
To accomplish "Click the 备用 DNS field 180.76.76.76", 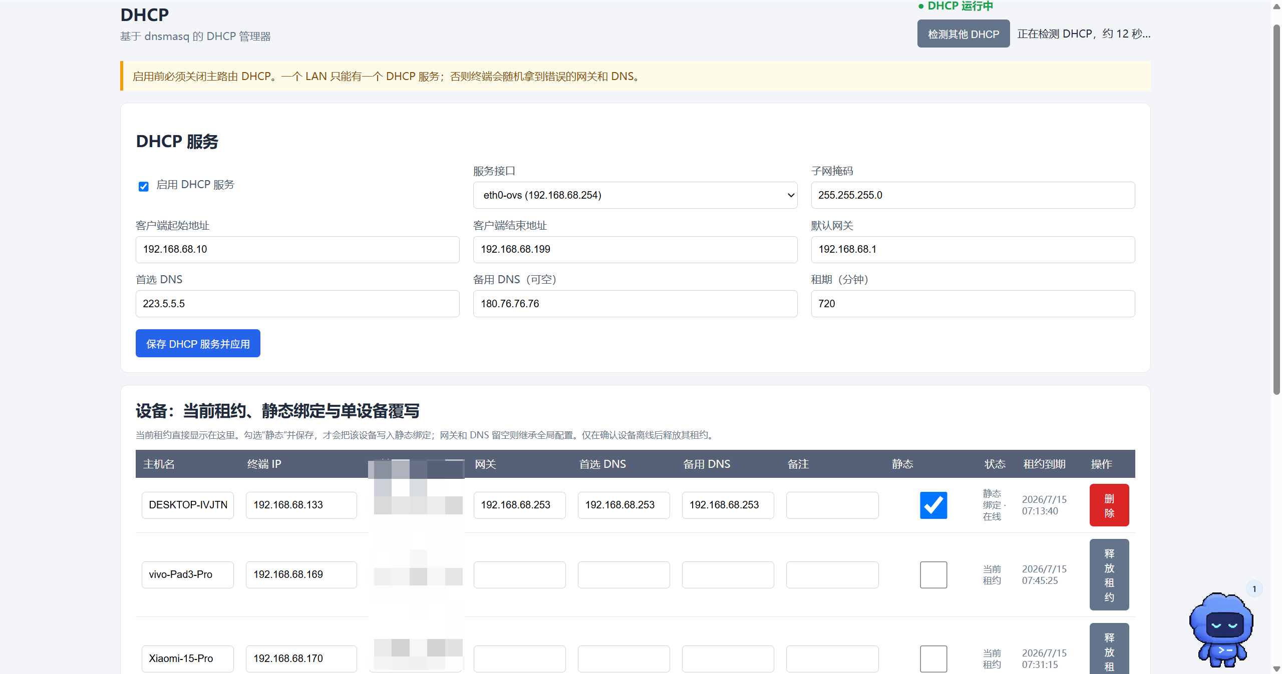I will click(x=635, y=304).
